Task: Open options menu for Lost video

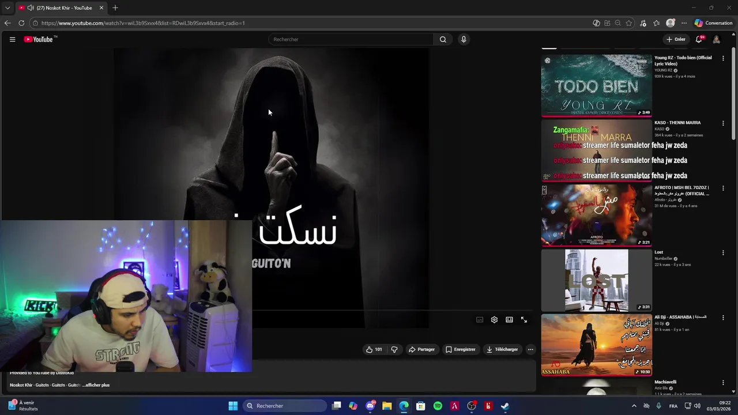Action: (723, 253)
